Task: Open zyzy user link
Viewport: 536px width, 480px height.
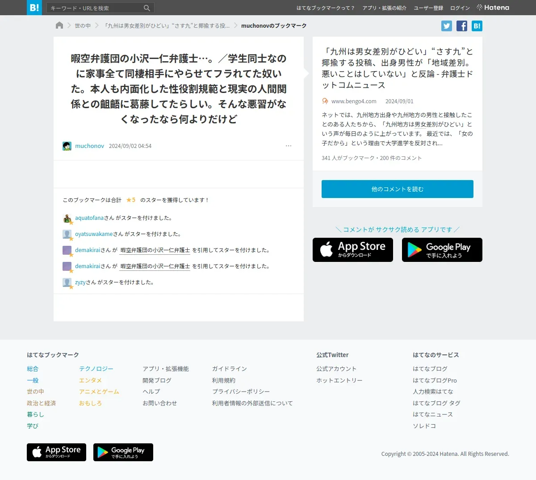Action: (x=80, y=282)
